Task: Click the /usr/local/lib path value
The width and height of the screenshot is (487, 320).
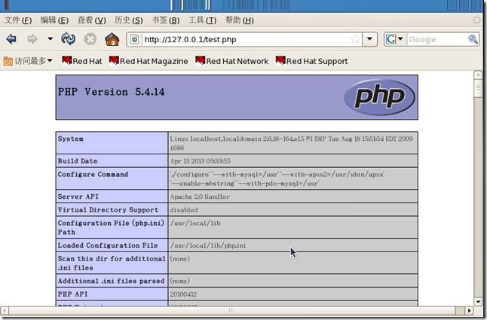Action: click(x=195, y=224)
